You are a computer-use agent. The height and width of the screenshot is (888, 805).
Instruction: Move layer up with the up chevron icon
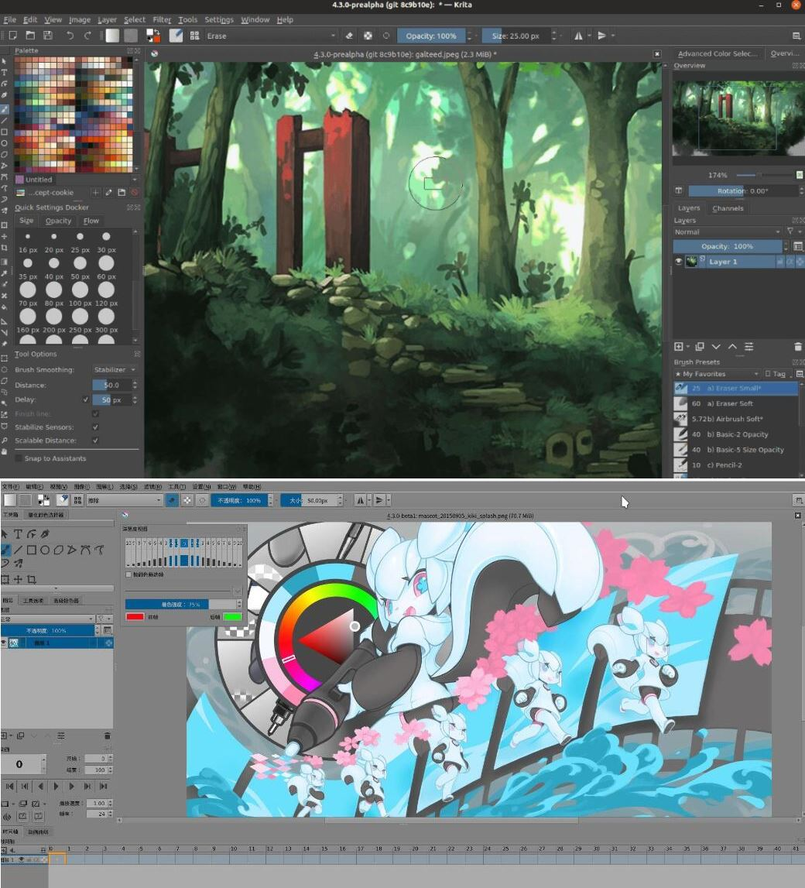tap(732, 347)
